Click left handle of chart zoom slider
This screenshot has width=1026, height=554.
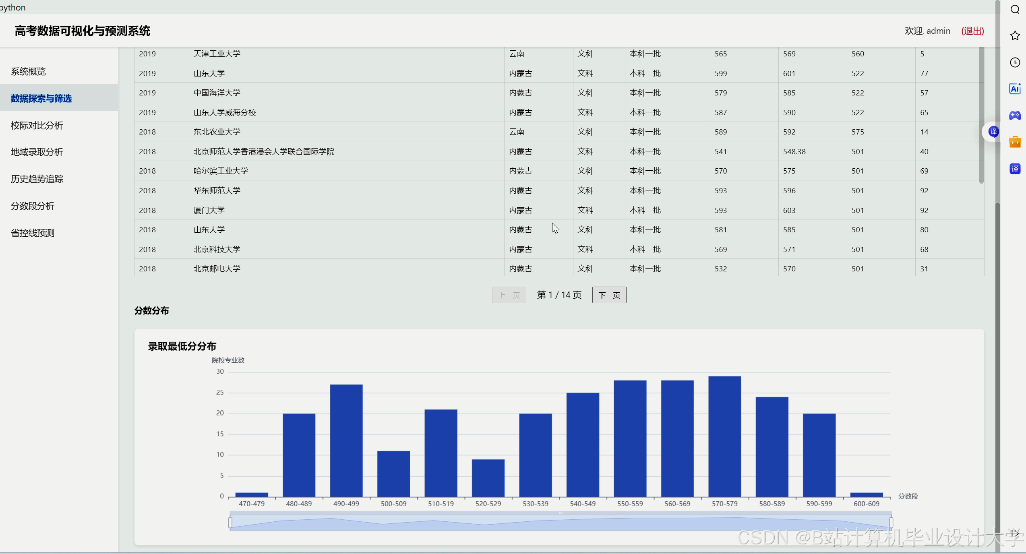(230, 523)
